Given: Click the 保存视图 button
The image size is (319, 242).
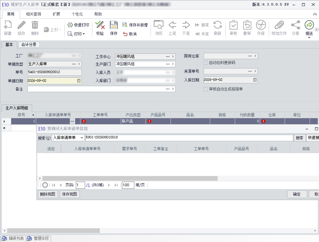Looking at the screenshot, I should (x=70, y=194).
